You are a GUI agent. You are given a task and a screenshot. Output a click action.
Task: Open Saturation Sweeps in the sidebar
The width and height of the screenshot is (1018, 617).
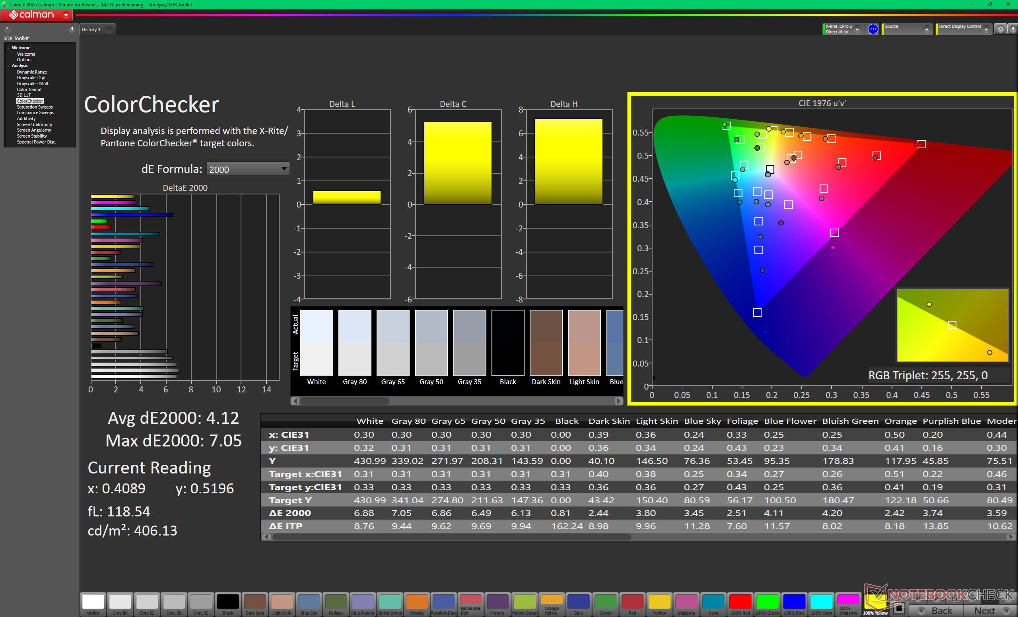click(x=35, y=107)
